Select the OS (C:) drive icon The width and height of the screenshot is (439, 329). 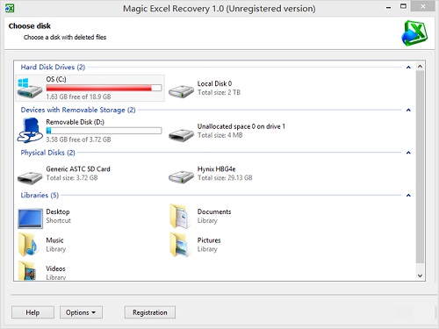pos(30,88)
